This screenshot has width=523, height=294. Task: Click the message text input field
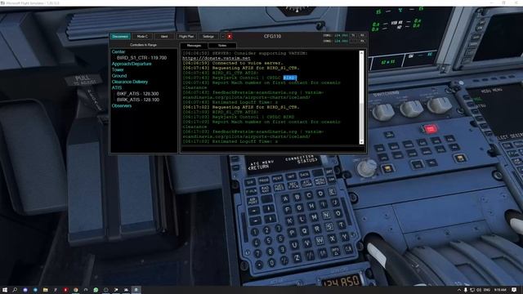[272, 149]
